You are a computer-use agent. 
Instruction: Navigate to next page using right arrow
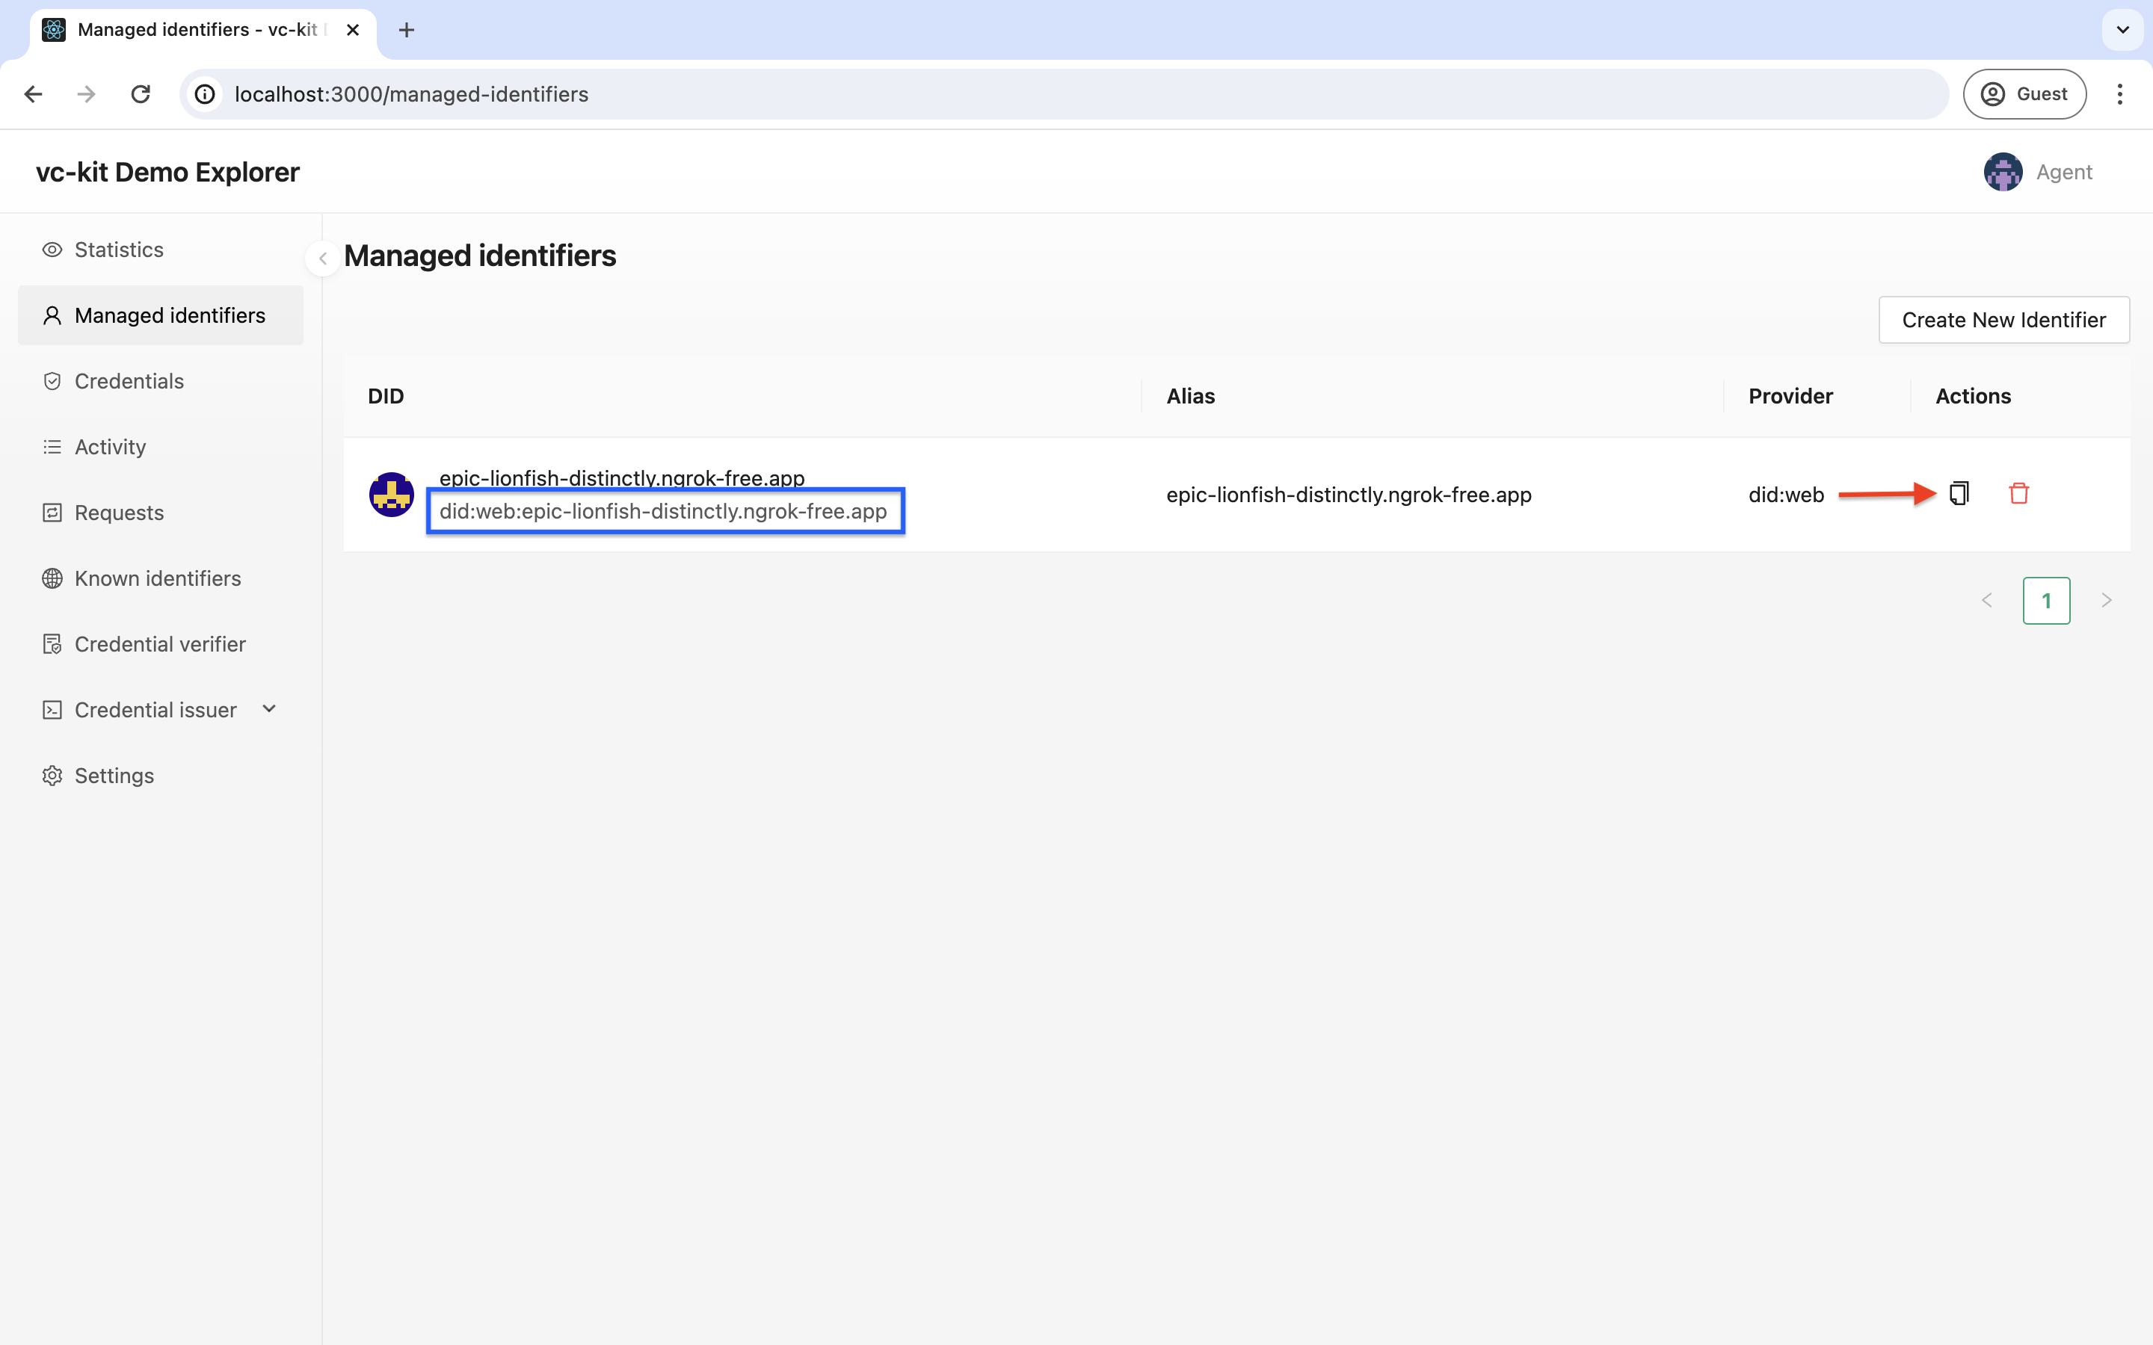2108,602
